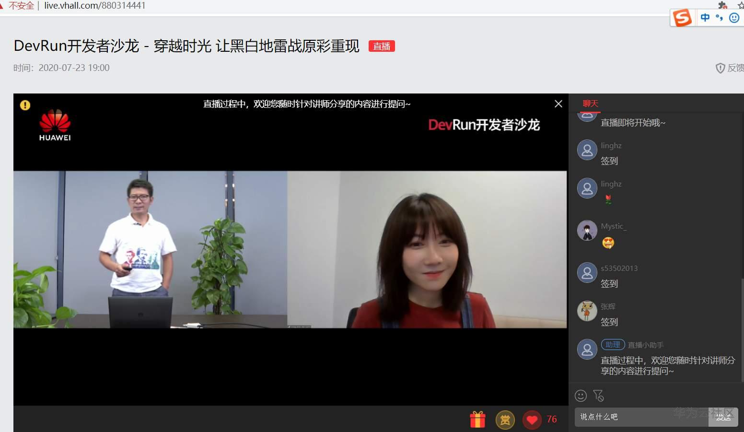Click the Huawei logo in the video
The image size is (744, 432).
[x=55, y=125]
